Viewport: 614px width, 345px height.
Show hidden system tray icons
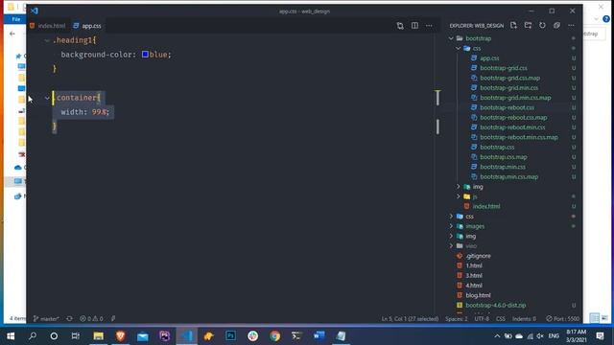497,336
